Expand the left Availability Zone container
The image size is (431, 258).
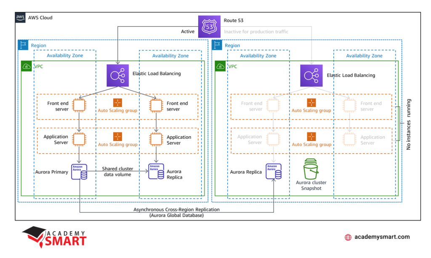point(64,55)
